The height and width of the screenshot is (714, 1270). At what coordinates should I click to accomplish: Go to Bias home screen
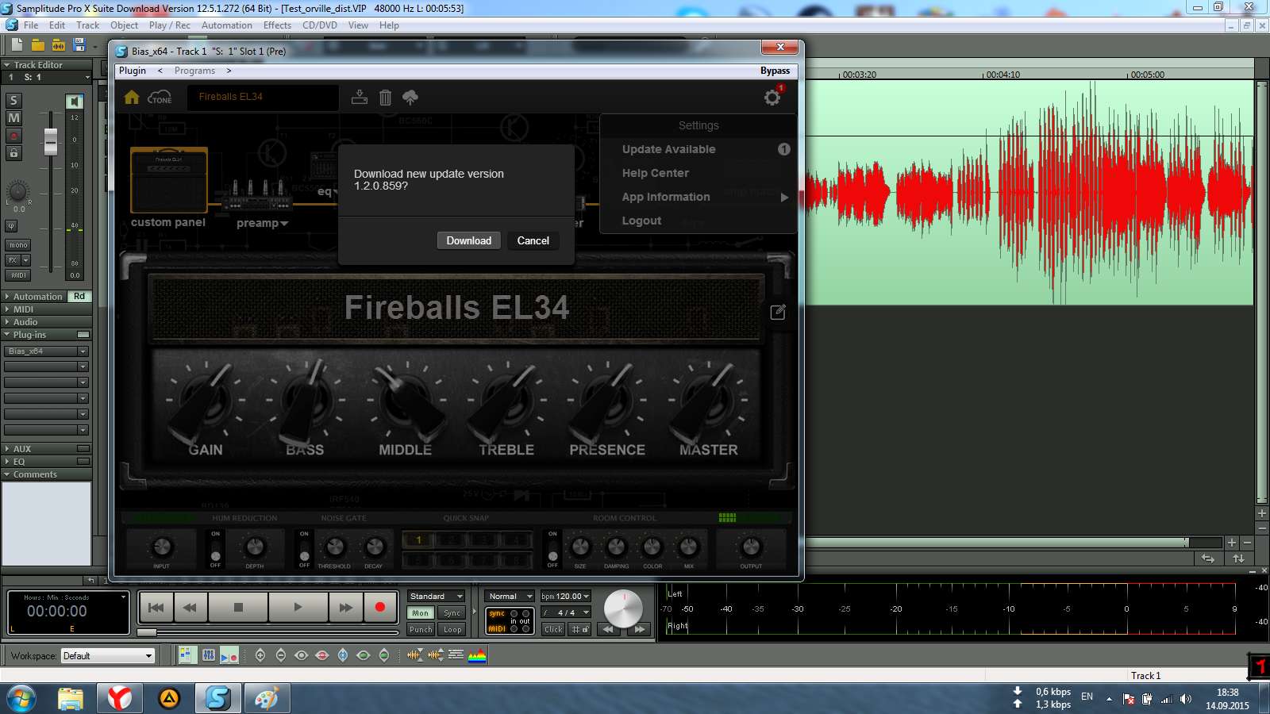click(132, 97)
